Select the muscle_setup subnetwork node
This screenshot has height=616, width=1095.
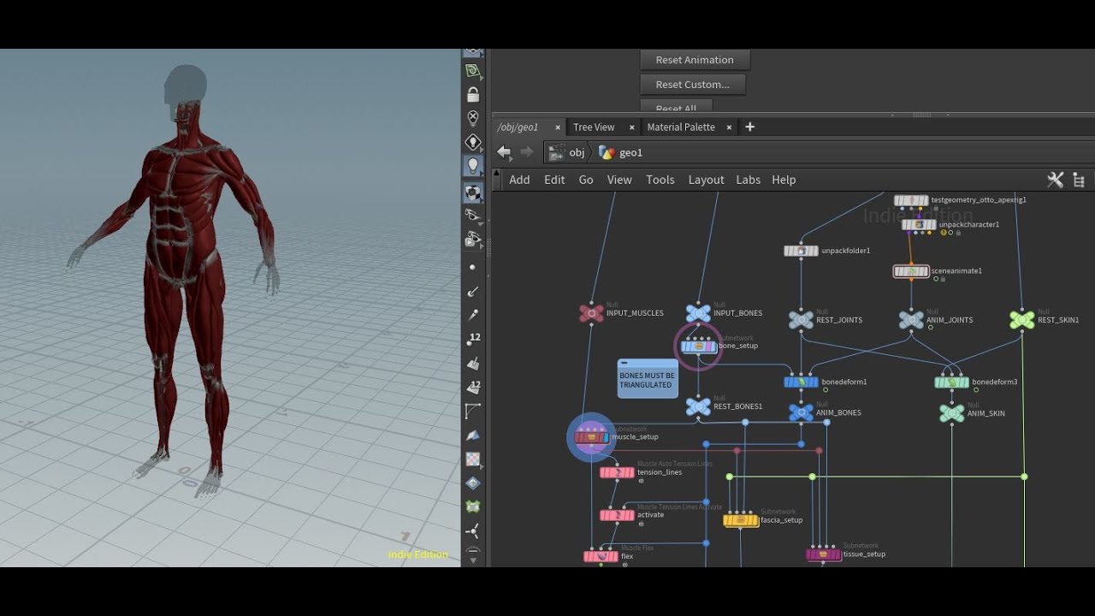[x=591, y=437]
